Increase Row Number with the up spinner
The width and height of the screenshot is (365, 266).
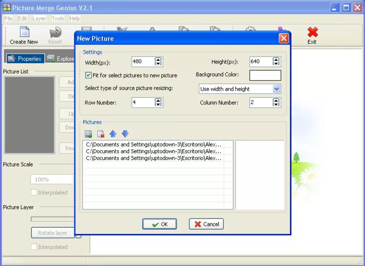(158, 100)
